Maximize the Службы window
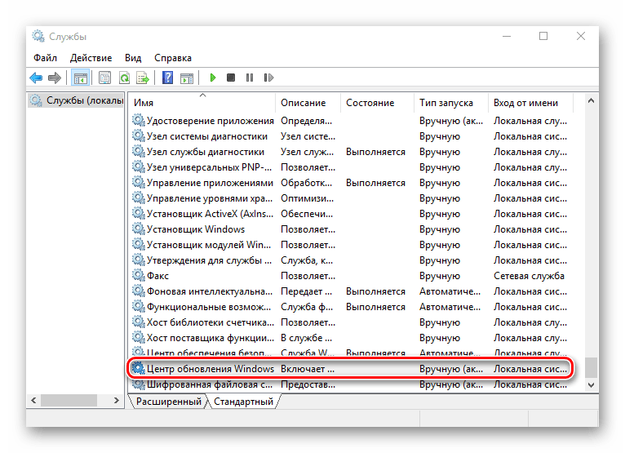Viewport: 625px width, 453px height. pyautogui.click(x=543, y=36)
